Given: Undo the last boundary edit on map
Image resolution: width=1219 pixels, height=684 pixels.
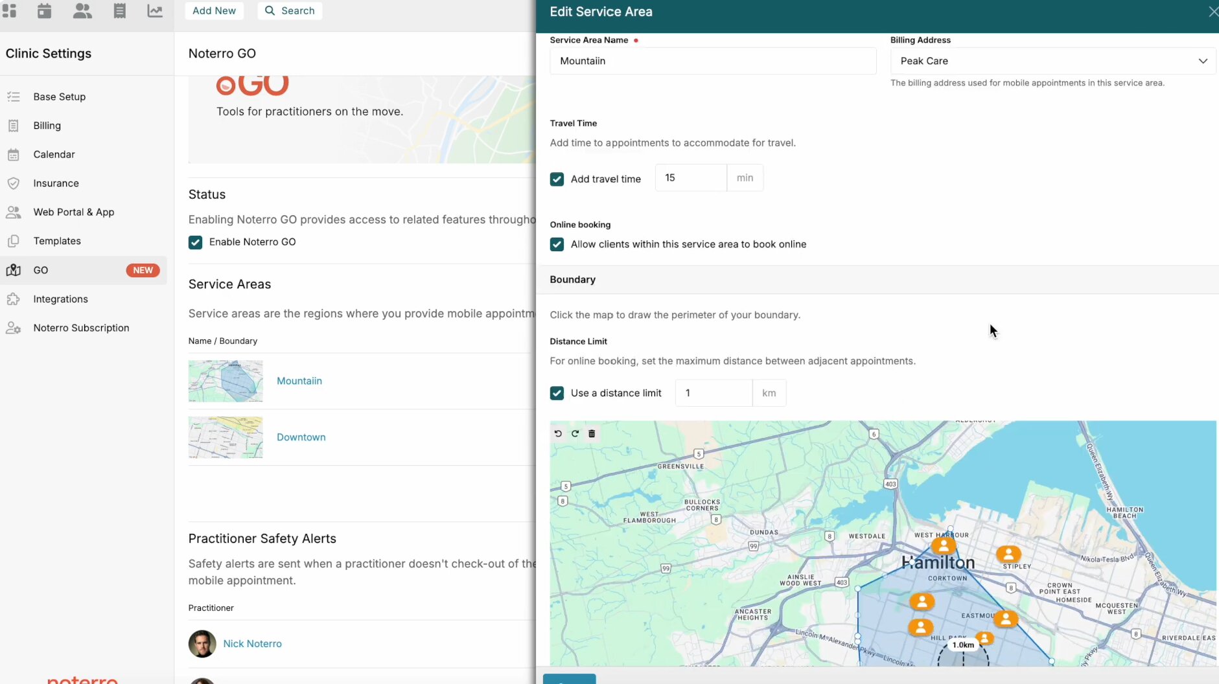Looking at the screenshot, I should [558, 433].
